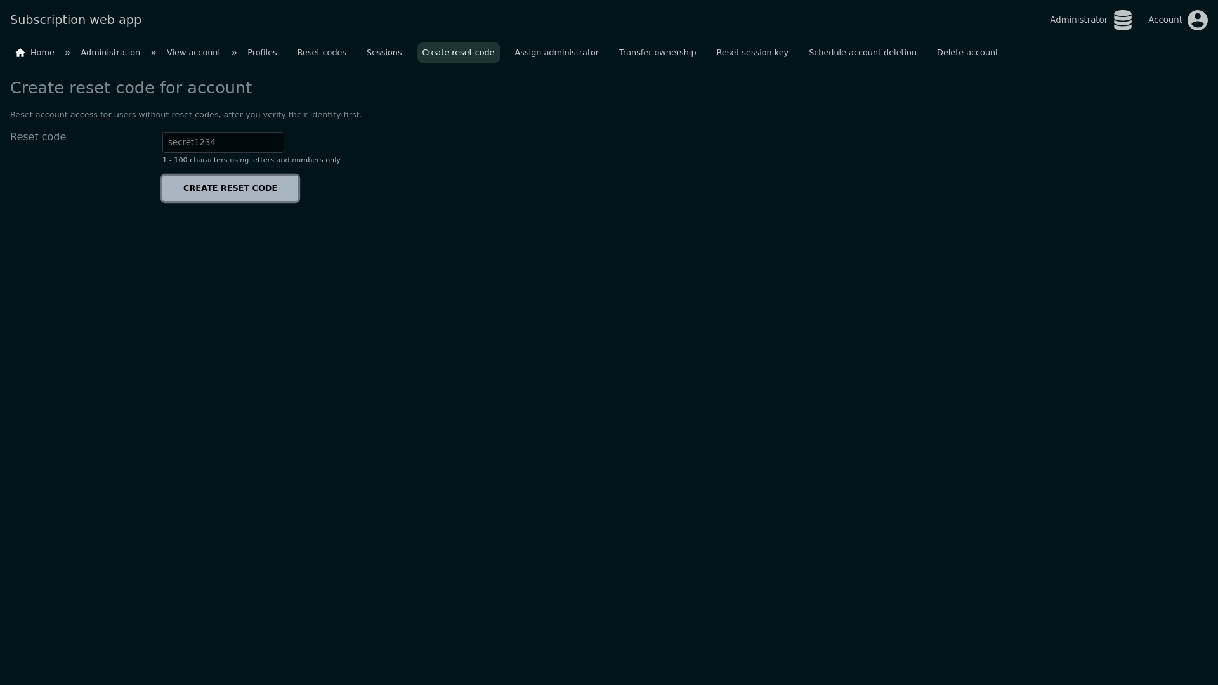
Task: Open the Sessions tab
Action: tap(384, 53)
